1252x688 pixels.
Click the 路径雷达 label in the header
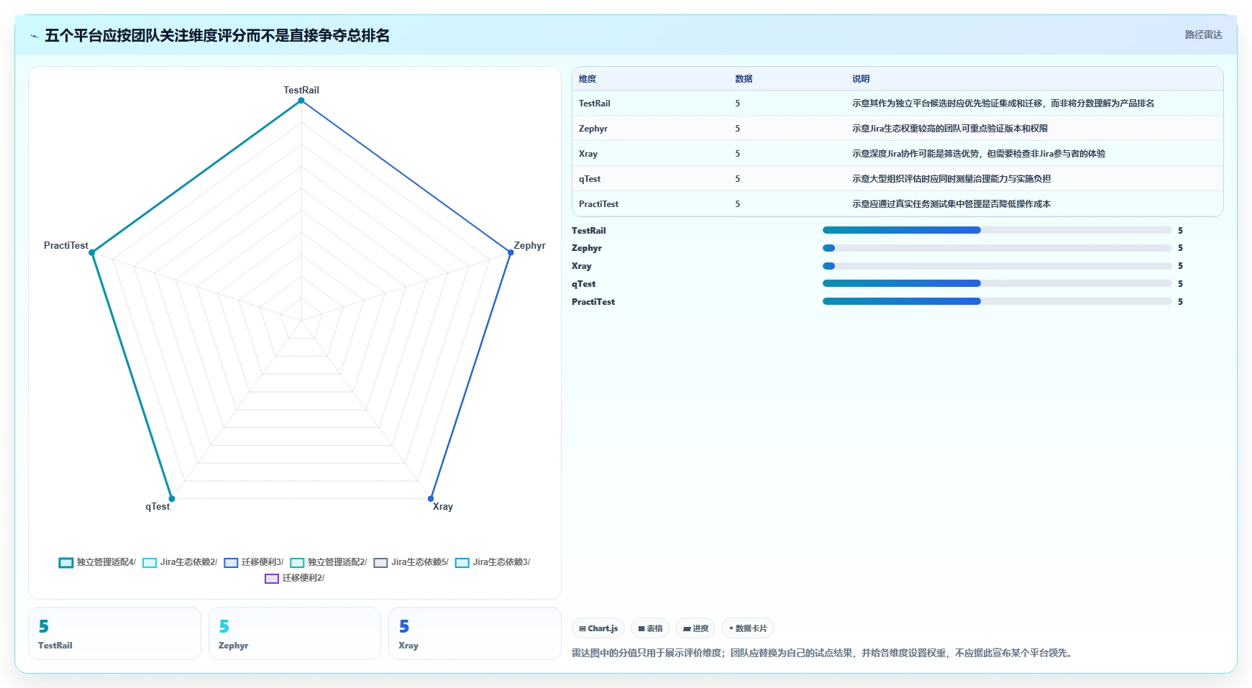coord(1204,35)
